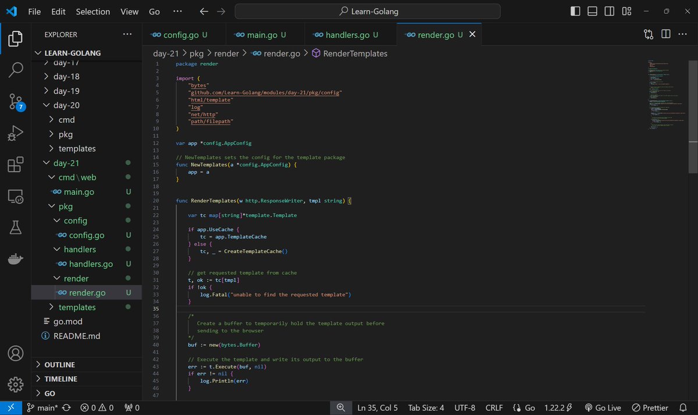Click the remote window indicator in status bar
The height and width of the screenshot is (415, 698).
click(x=11, y=407)
